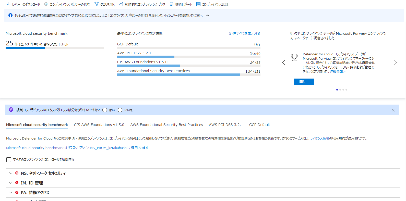Click the blue info icon in the banner
This screenshot has height=201, width=406.
pos(10,15)
